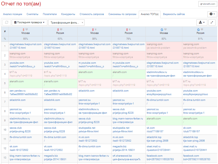Click the Yandex logo in the 65% Москва column

tap(23, 30)
